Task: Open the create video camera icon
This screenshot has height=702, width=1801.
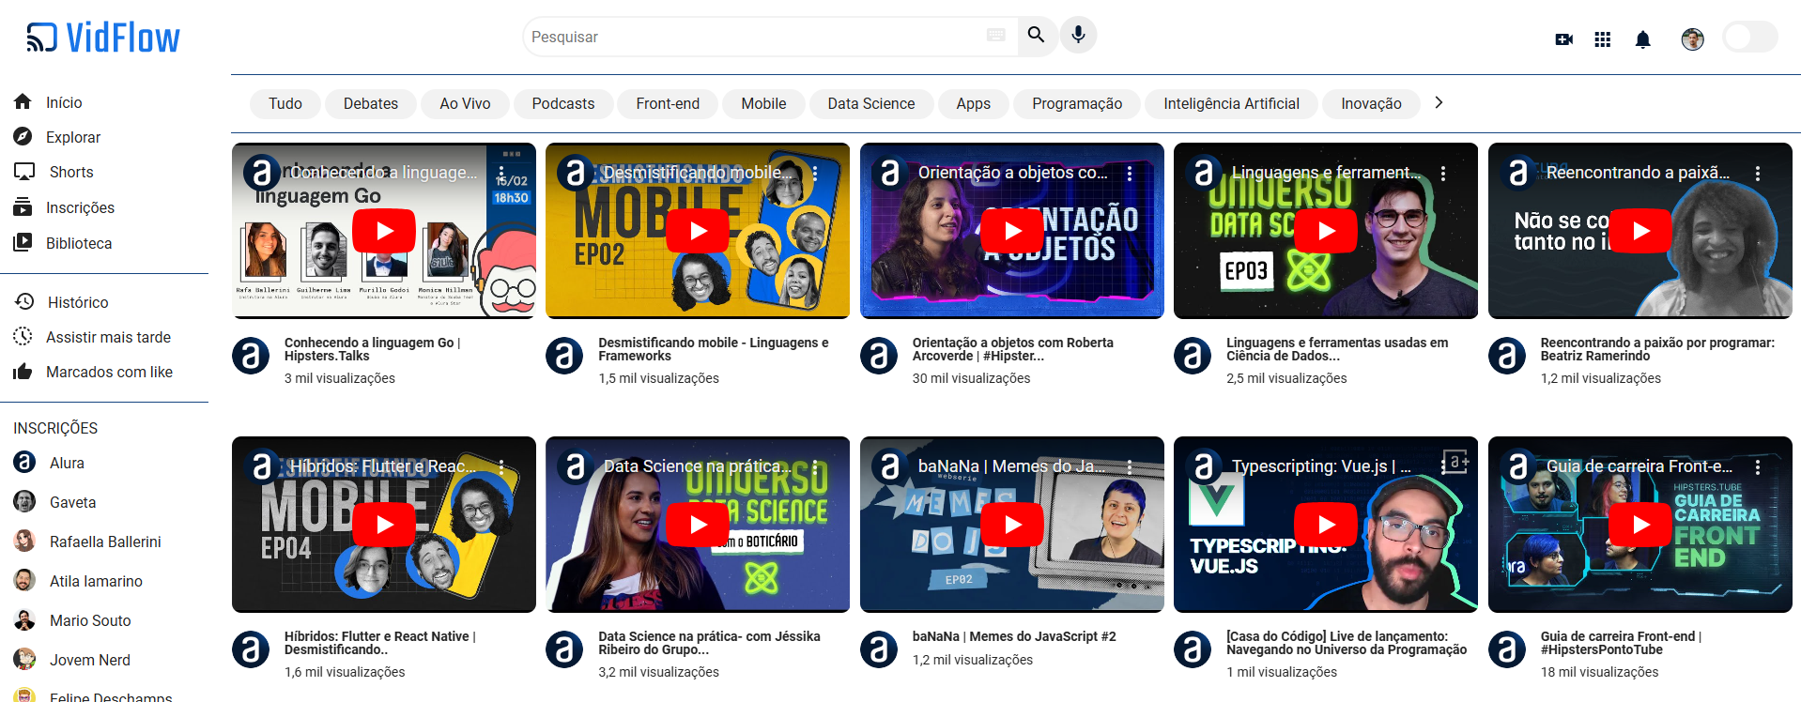Action: coord(1563,39)
